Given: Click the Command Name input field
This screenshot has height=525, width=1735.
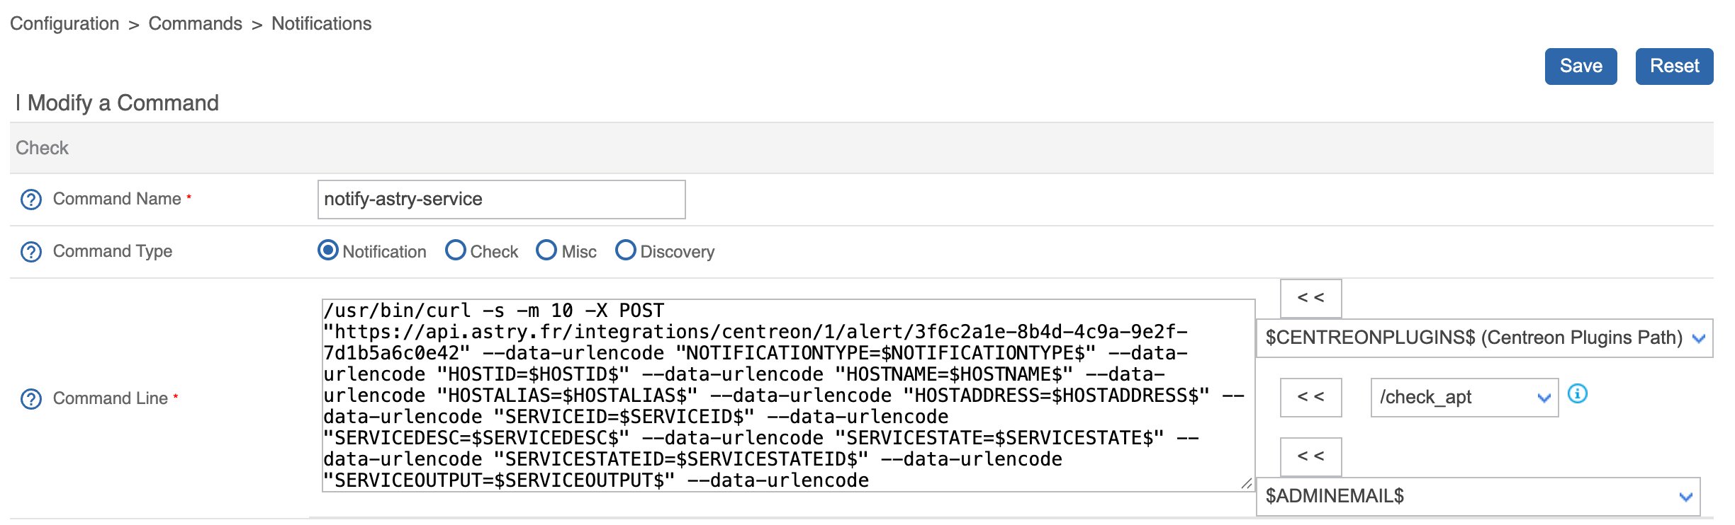Looking at the screenshot, I should click(x=501, y=200).
